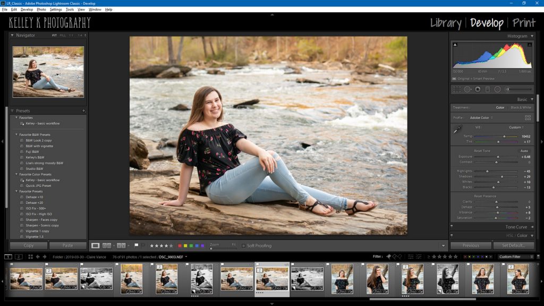Click the Previous button
544x306 pixels.
pos(471,245)
